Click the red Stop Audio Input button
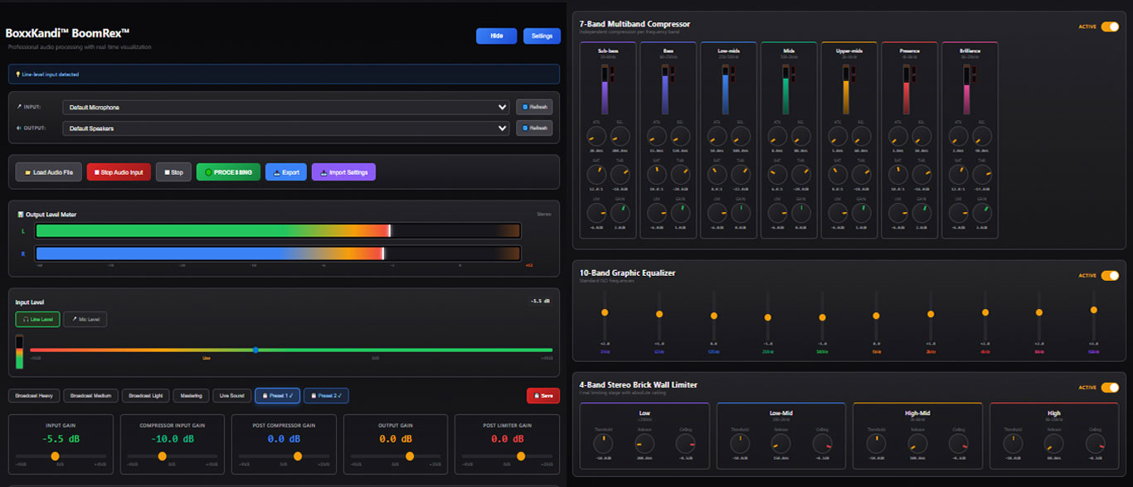The height and width of the screenshot is (487, 1133). pos(118,172)
